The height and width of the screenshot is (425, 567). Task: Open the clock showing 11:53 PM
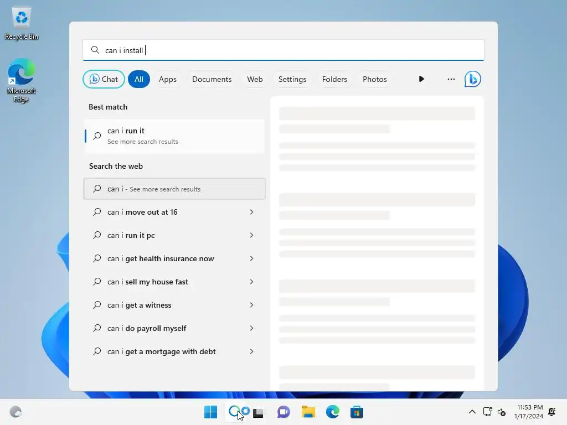click(x=529, y=412)
